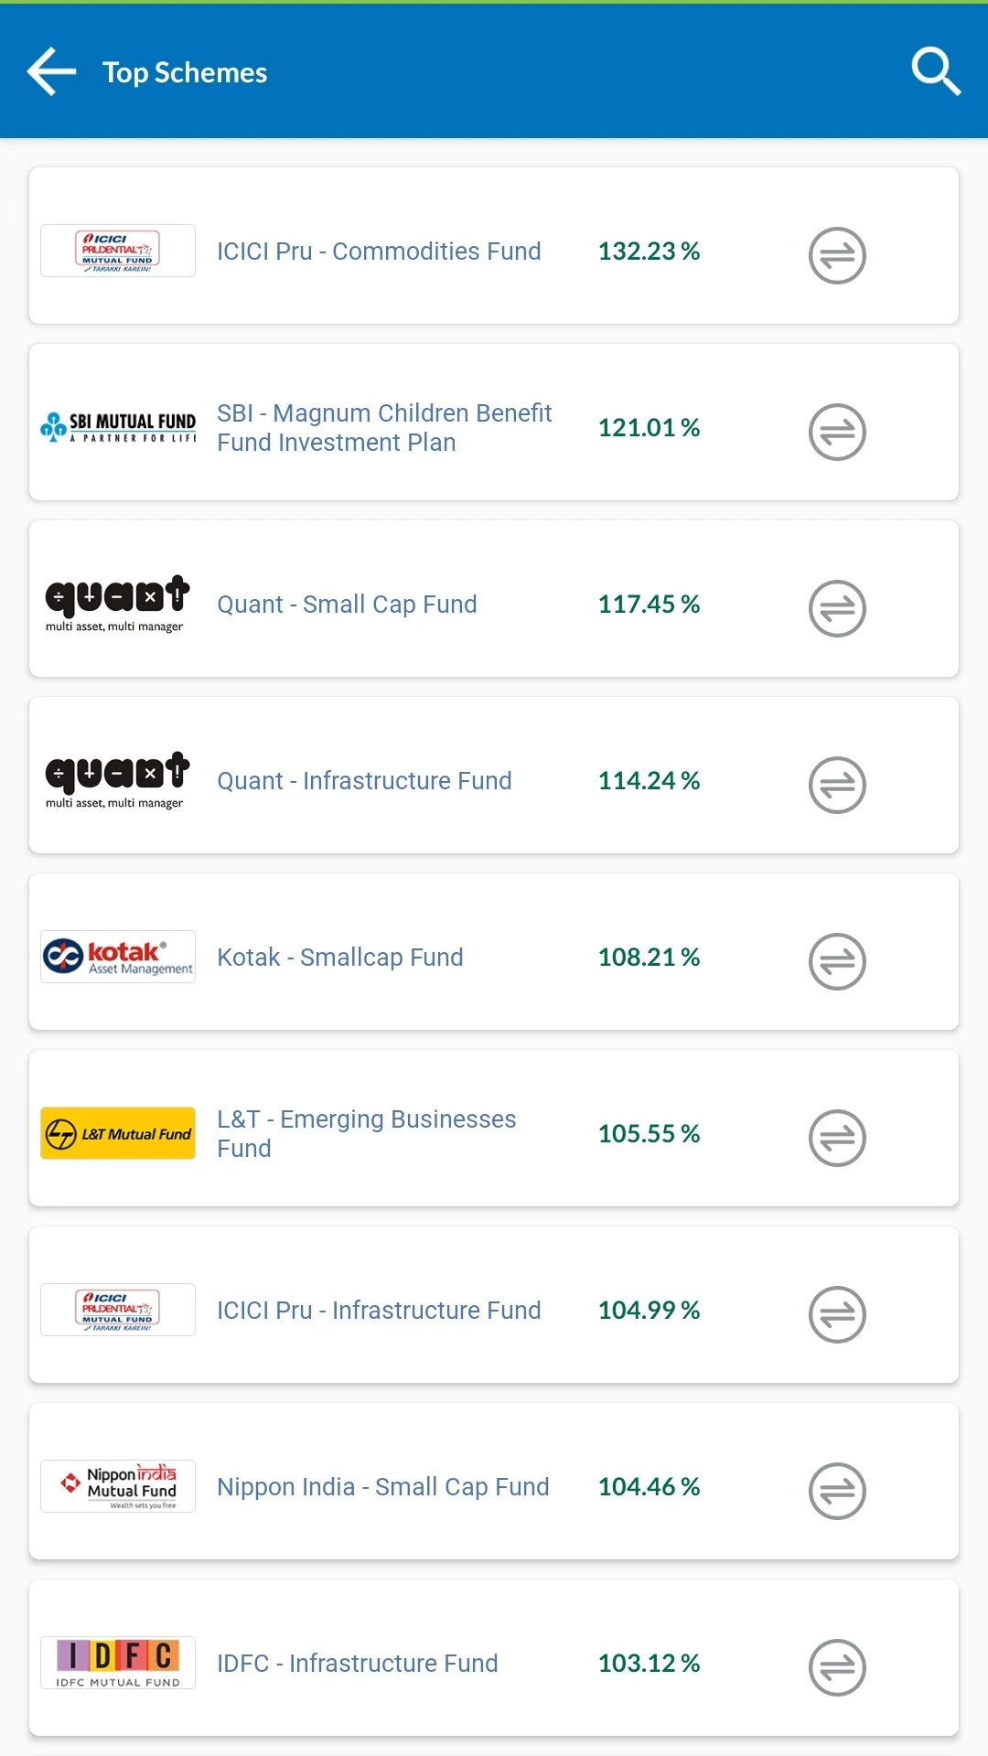Go back using the arrow icon

[x=51, y=72]
